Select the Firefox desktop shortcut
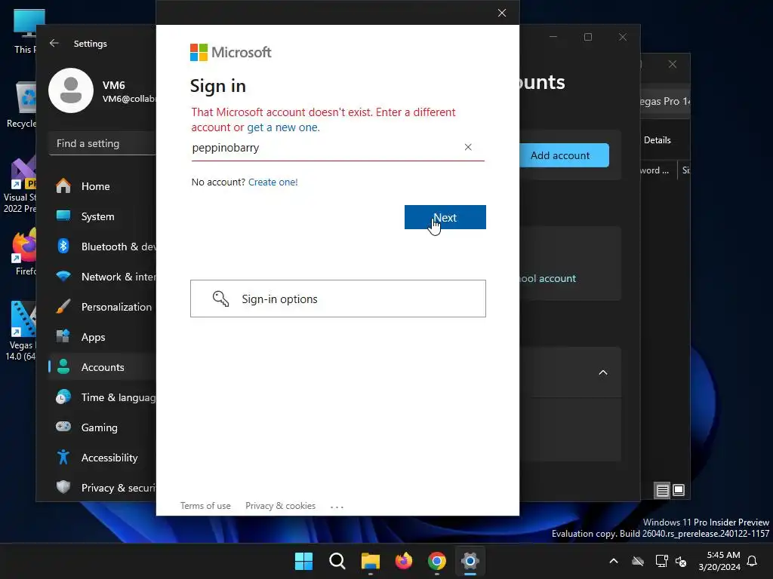This screenshot has width=773, height=579. pyautogui.click(x=25, y=252)
